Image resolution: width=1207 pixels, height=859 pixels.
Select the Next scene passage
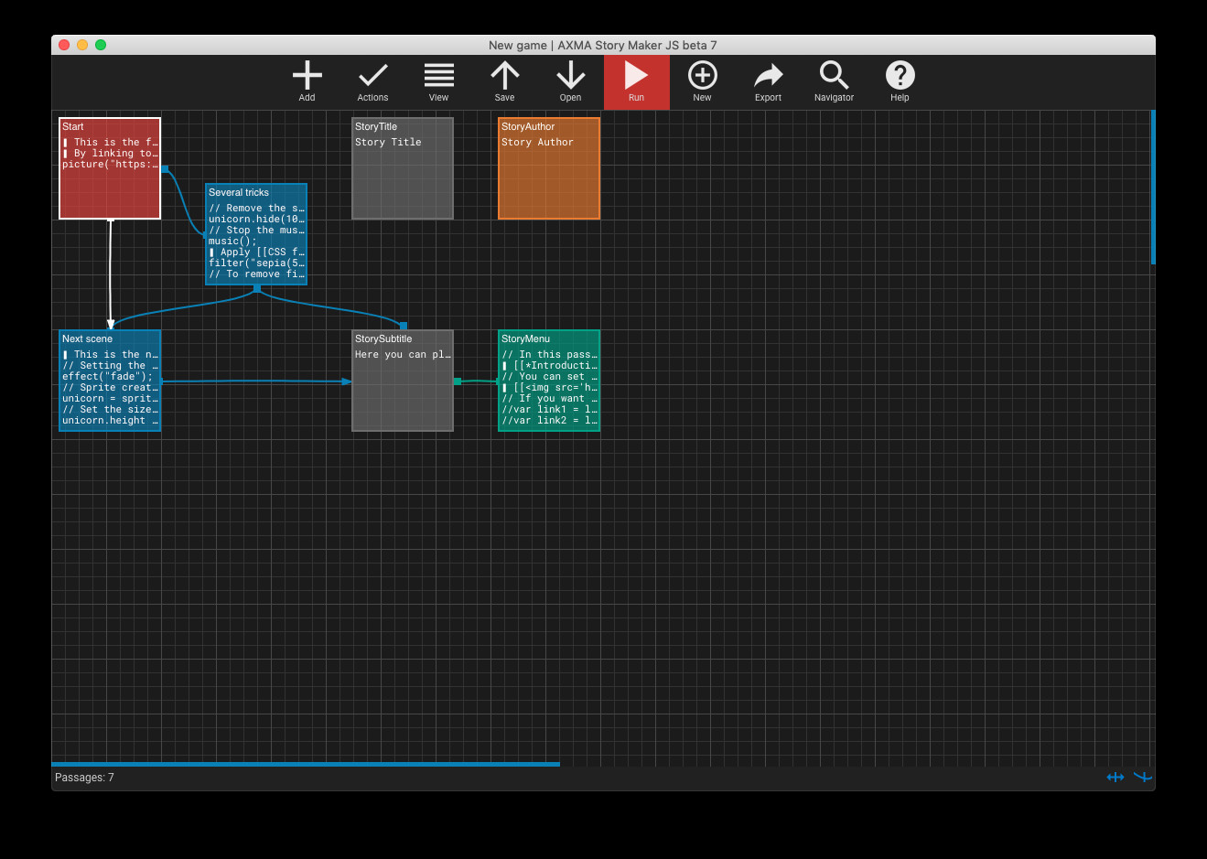pyautogui.click(x=110, y=381)
